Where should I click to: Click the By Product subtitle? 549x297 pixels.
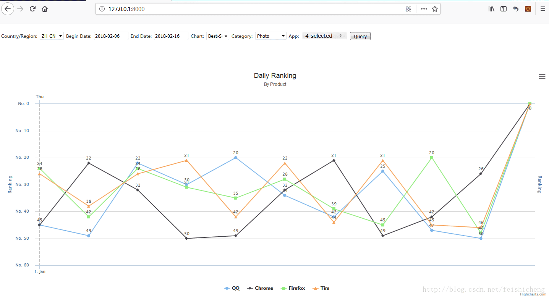click(x=275, y=84)
